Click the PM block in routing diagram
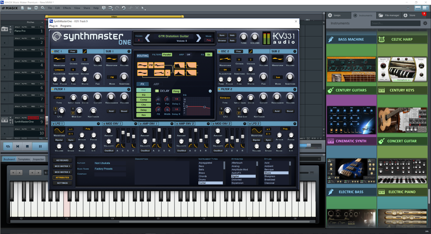The image size is (431, 234). click(151, 65)
